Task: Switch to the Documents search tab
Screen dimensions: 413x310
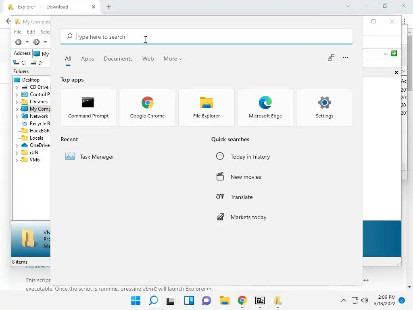Action: 118,59
